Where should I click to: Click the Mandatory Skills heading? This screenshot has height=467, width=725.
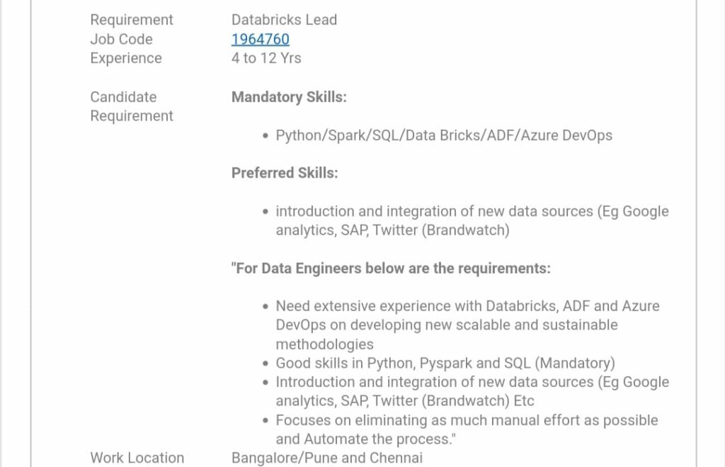[x=289, y=97]
